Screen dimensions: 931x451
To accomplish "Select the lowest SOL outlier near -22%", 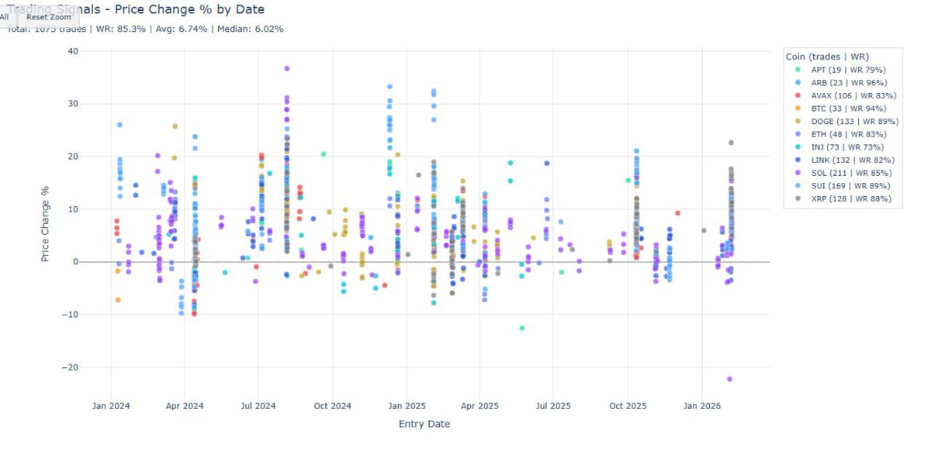I will 729,379.
